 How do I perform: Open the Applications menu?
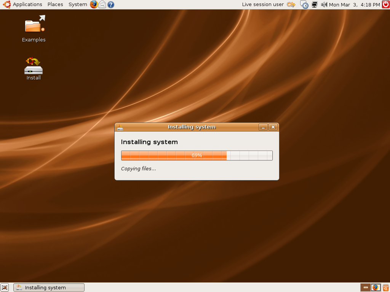[27, 5]
